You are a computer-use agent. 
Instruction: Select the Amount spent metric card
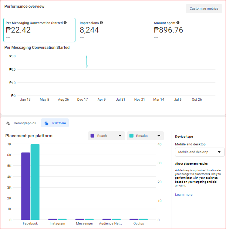[x=185, y=30]
